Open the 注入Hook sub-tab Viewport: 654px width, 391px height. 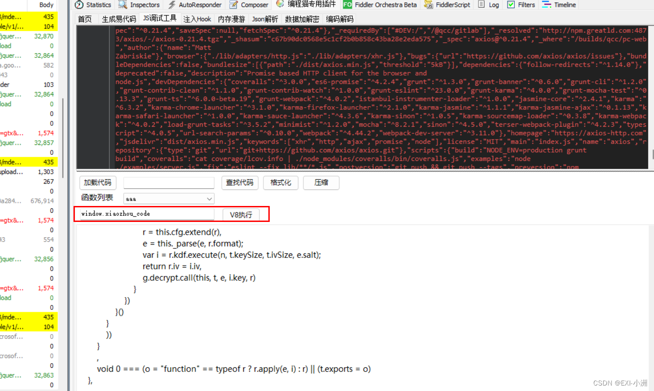(x=197, y=19)
